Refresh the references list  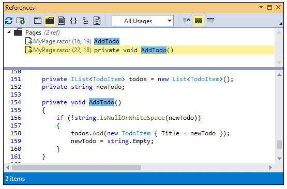pyautogui.click(x=9, y=21)
